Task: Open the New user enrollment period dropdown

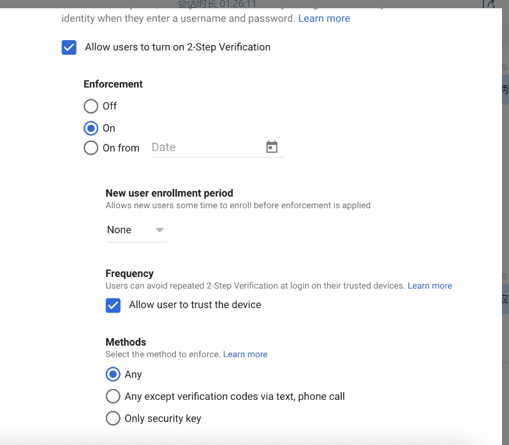Action: (x=136, y=230)
